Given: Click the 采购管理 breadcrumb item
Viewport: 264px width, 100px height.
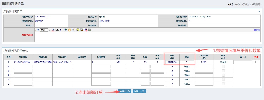Looking at the screenshot, I should point(256,4).
